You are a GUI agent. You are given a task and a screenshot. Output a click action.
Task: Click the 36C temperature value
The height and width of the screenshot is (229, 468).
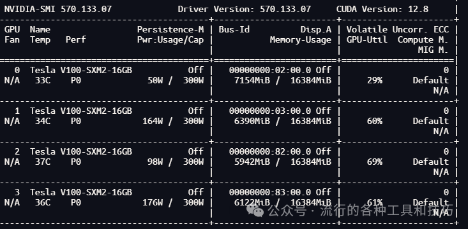(43, 203)
